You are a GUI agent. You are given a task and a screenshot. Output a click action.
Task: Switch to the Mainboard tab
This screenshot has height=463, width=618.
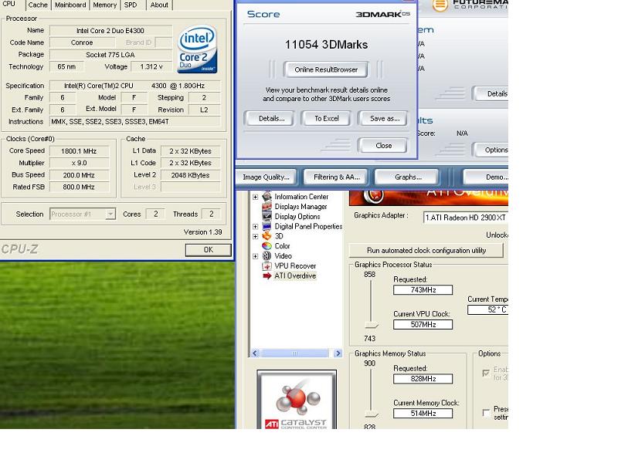pos(70,5)
